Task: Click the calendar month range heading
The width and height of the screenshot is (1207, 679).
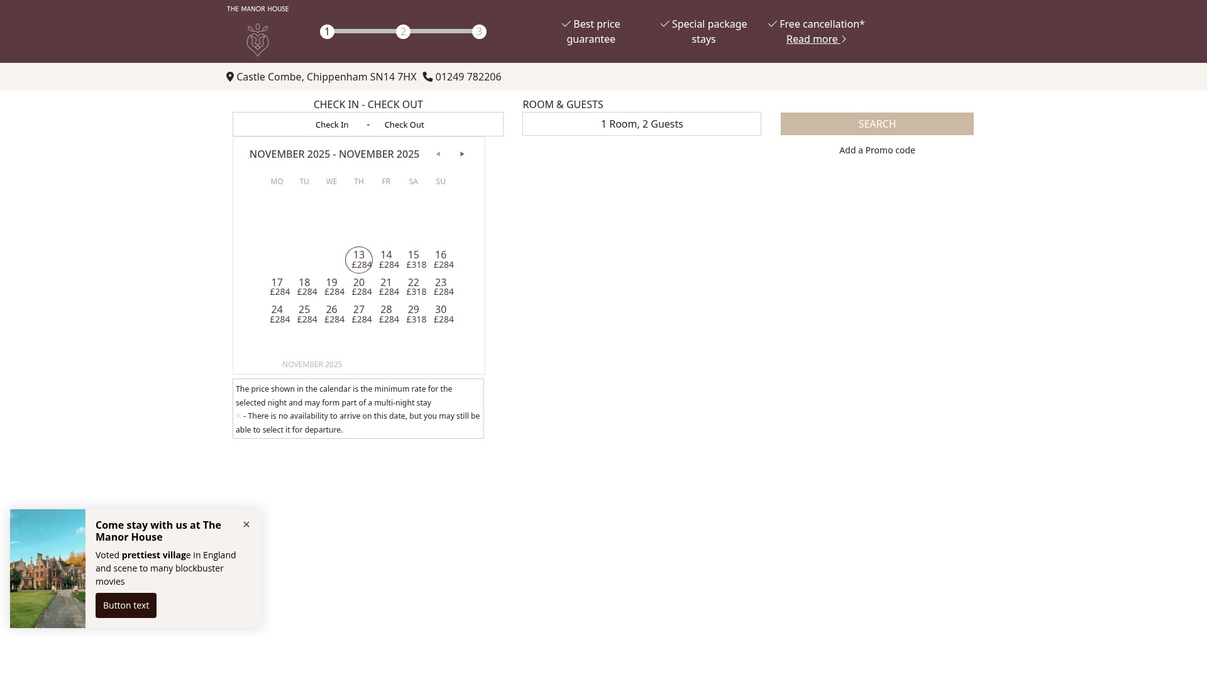Action: pyautogui.click(x=334, y=154)
